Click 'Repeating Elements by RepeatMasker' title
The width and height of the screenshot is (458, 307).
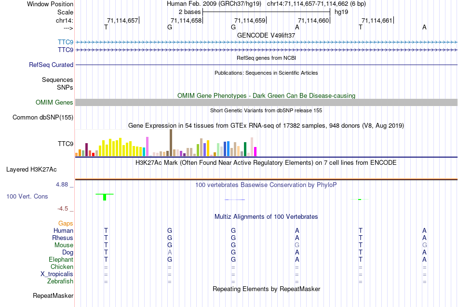[x=266, y=289]
